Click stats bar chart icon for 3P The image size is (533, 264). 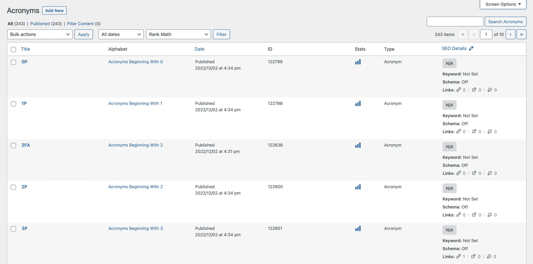[358, 229]
